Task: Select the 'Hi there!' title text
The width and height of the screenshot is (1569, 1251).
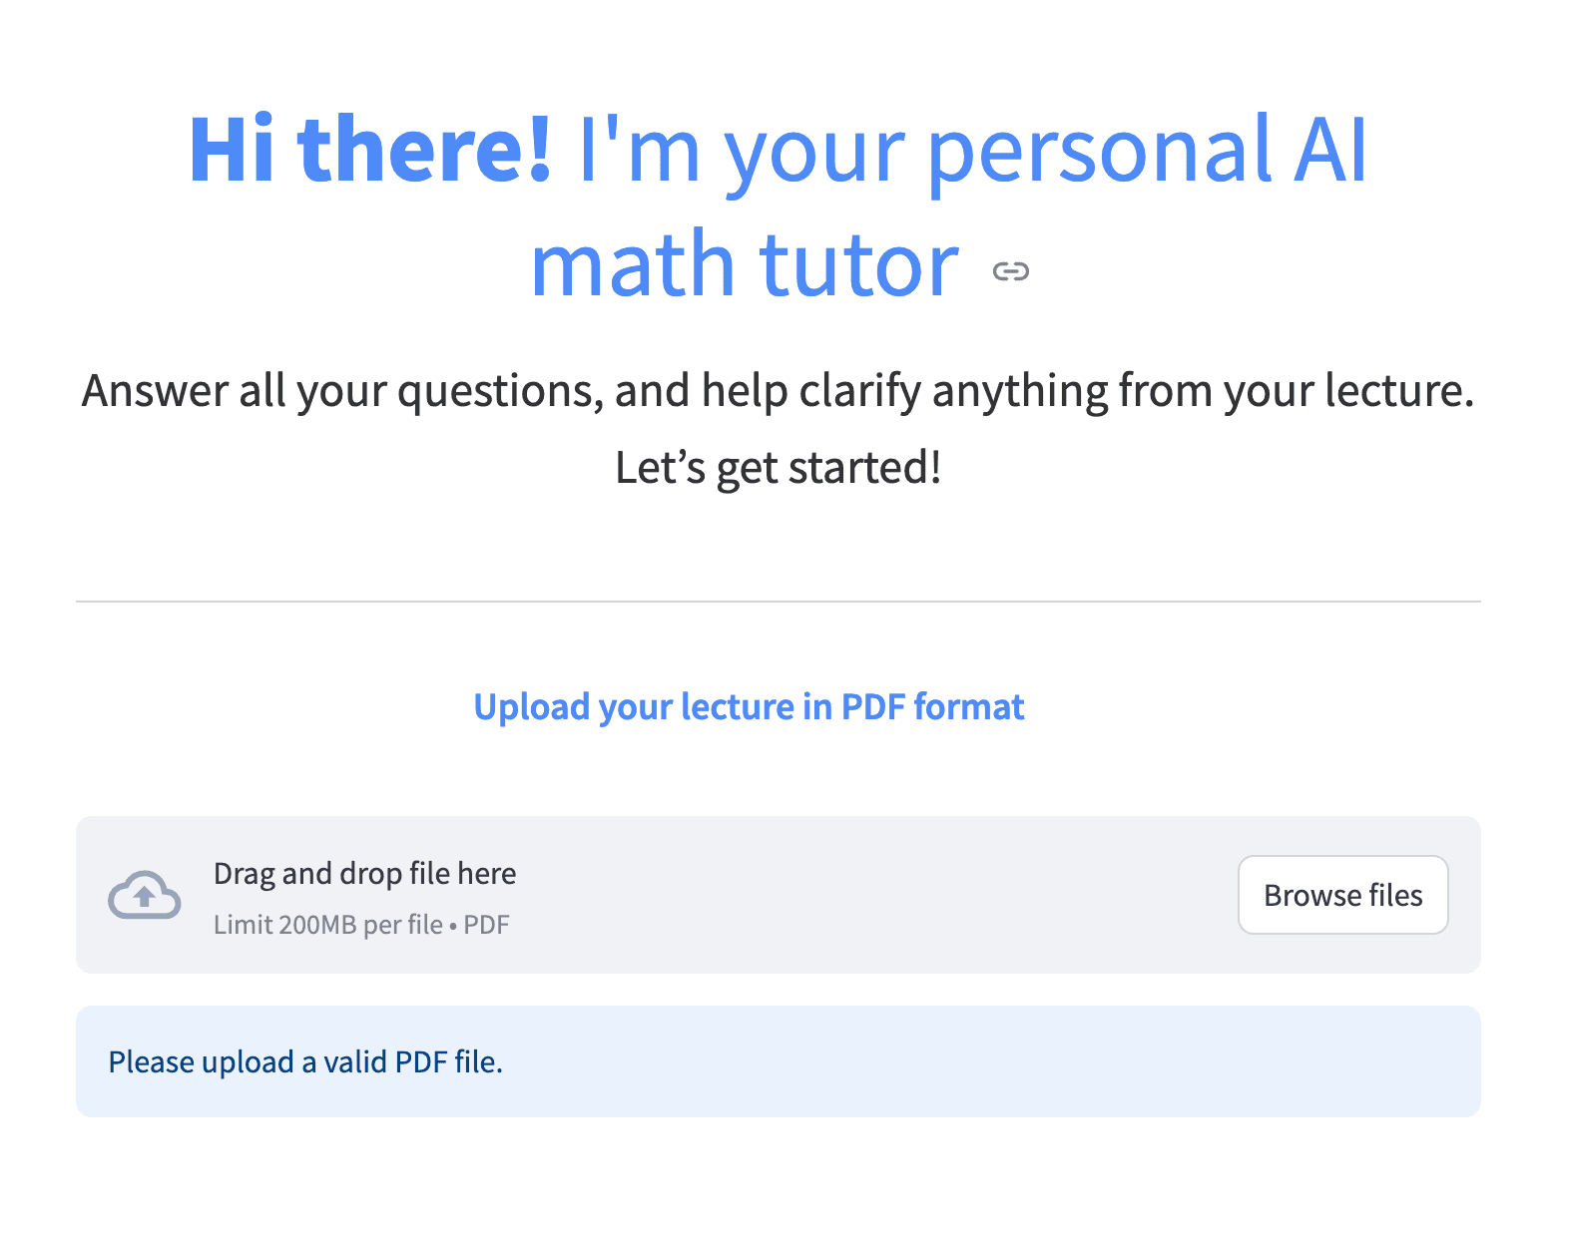Action: point(370,150)
